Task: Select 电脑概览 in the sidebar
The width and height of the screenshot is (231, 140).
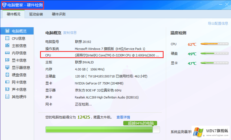Action: 17,31
